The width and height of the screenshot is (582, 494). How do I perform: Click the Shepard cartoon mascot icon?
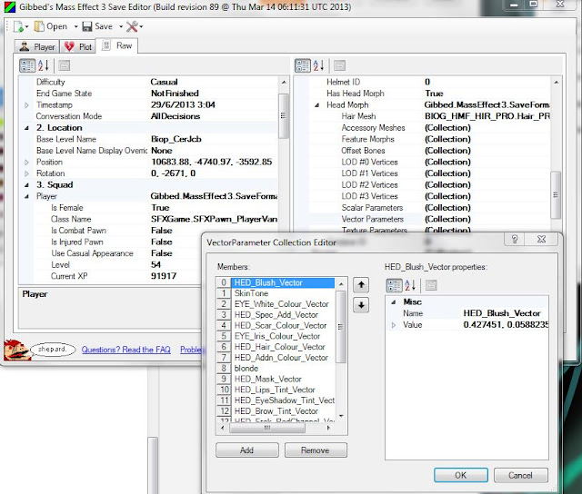coord(16,350)
